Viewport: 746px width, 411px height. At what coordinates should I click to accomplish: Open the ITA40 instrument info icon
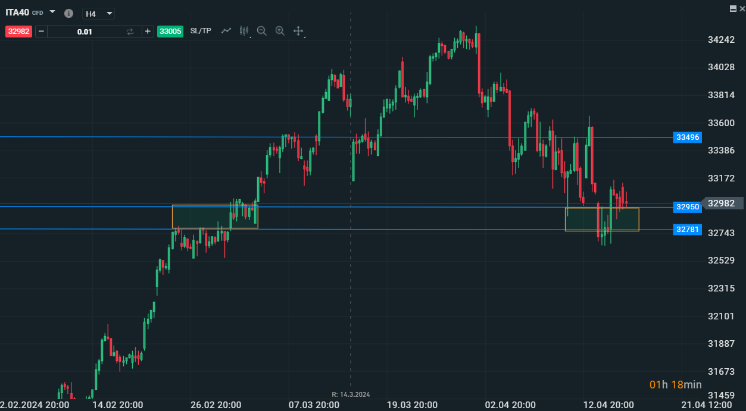[69, 13]
